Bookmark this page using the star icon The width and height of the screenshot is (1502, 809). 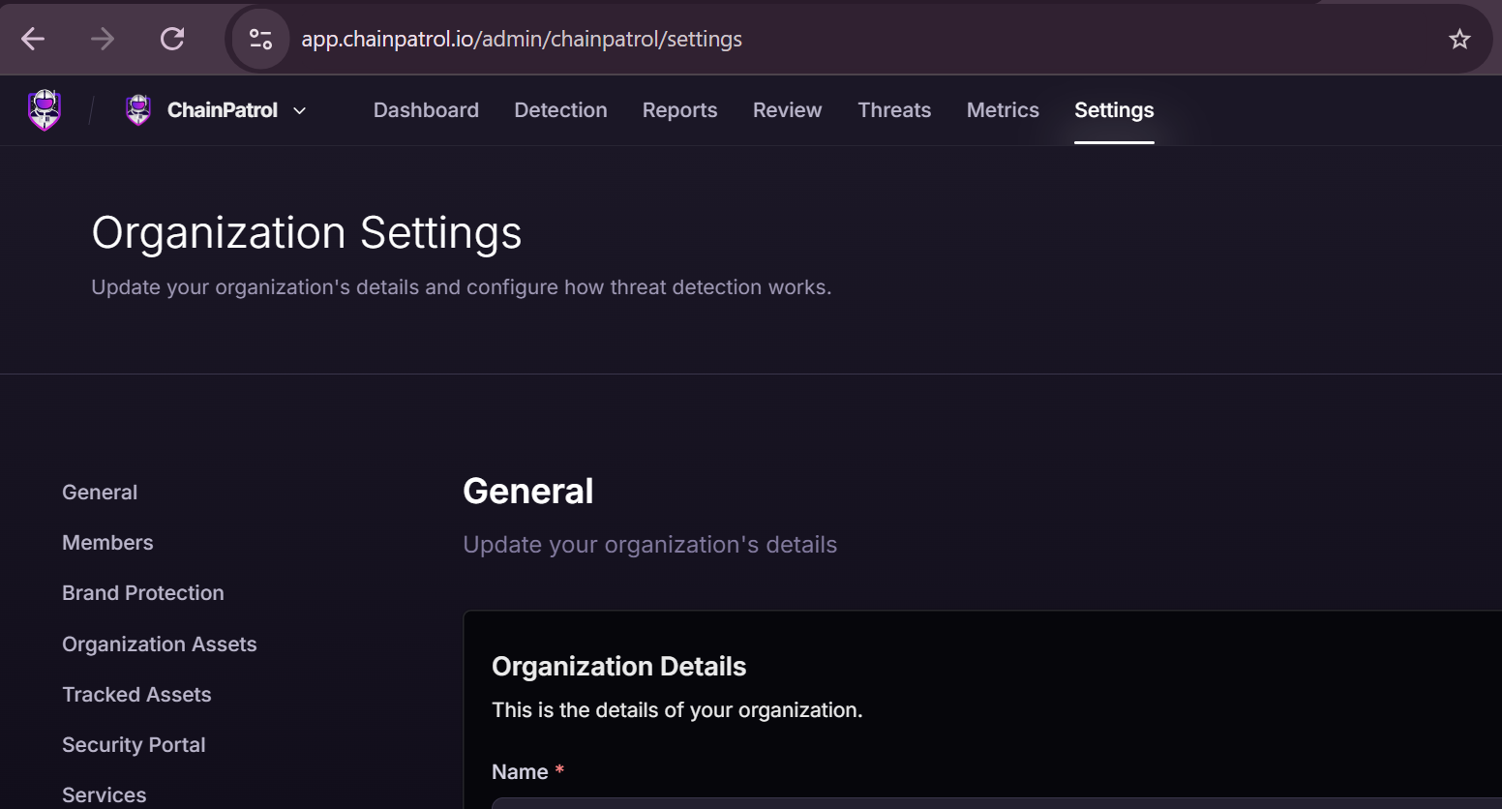pos(1458,39)
